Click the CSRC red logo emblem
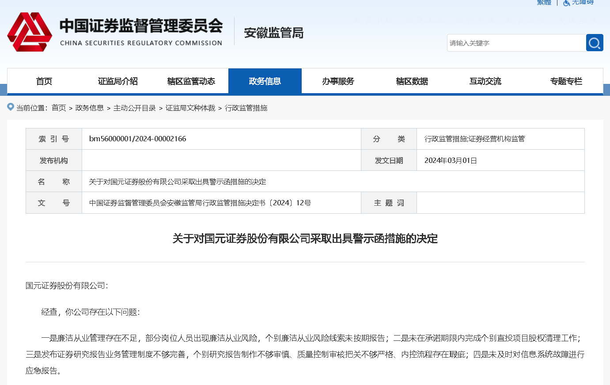The width and height of the screenshot is (610, 385). [30, 32]
